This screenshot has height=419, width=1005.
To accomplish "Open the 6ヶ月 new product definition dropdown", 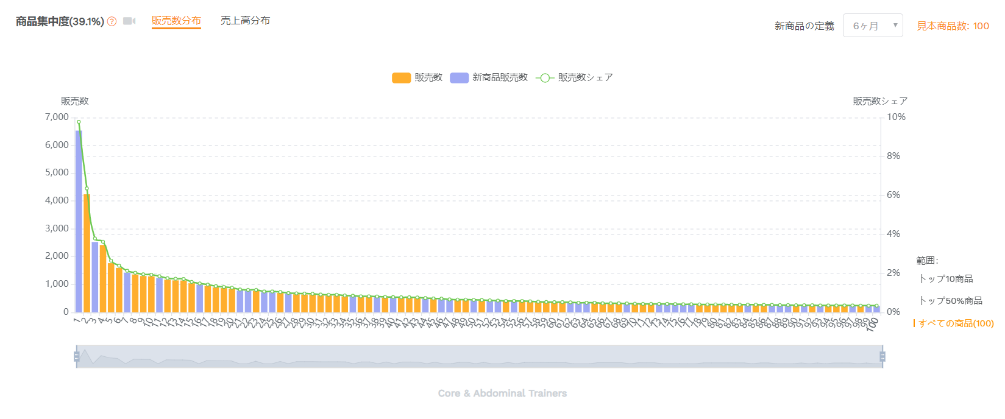I will click(x=873, y=26).
